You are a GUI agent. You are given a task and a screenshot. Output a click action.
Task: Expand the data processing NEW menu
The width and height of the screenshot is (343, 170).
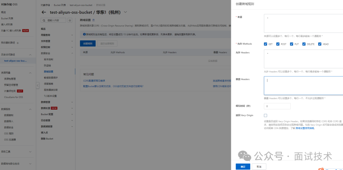pyautogui.click(x=72, y=108)
